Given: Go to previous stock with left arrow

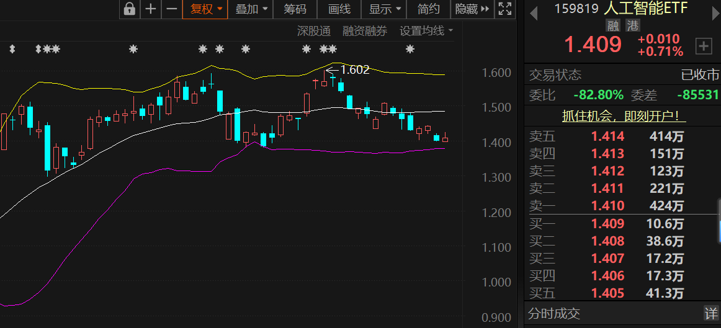Looking at the screenshot, I should [534, 13].
